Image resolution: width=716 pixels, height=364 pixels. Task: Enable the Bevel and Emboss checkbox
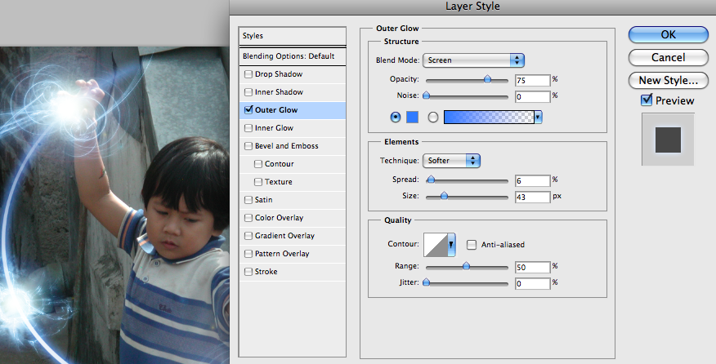click(248, 146)
